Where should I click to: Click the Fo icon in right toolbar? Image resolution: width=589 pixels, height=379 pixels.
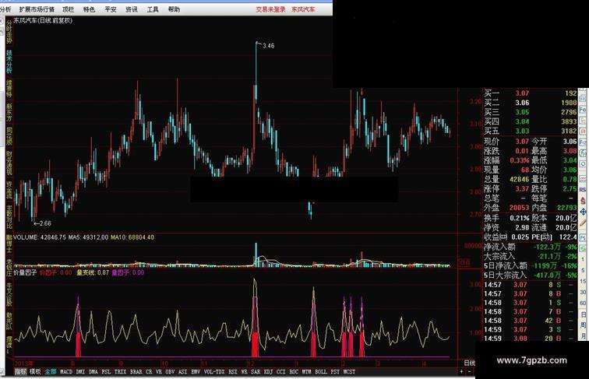tap(583, 111)
